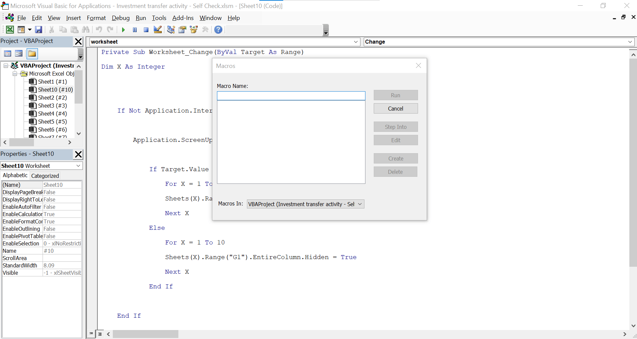Click the Reset stop icon
Screen dimensions: 637x339
pos(146,30)
